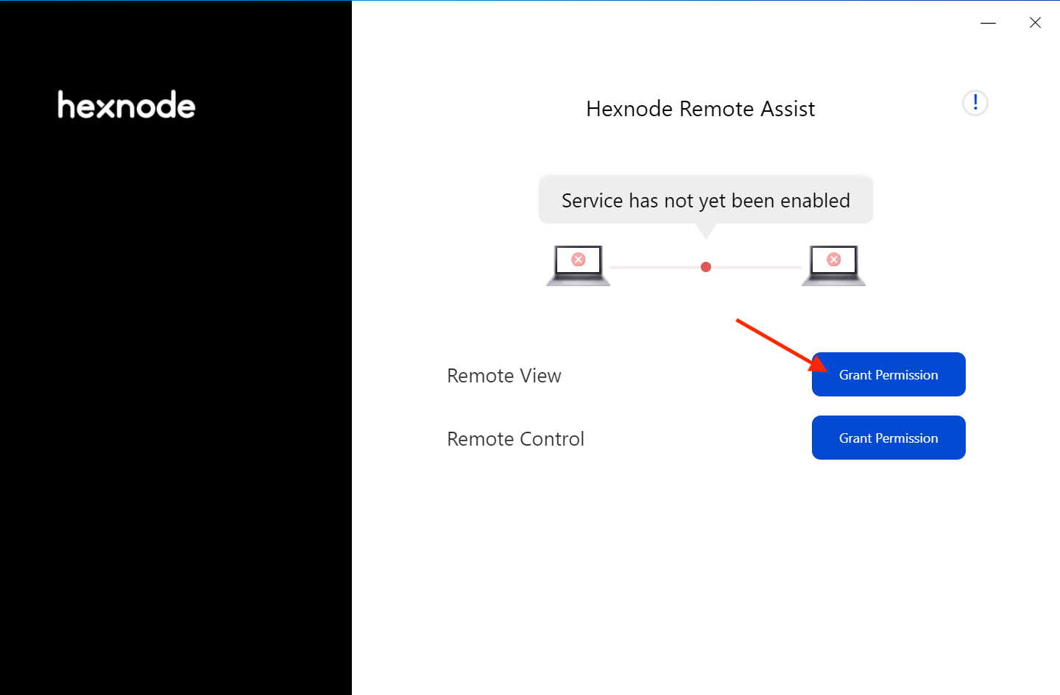The image size is (1060, 695).
Task: Click the 'Remote Control' label
Action: [x=515, y=439]
